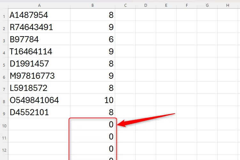Select the 10 next to O549841064
This screenshot has width=240, height=160.
coord(92,100)
